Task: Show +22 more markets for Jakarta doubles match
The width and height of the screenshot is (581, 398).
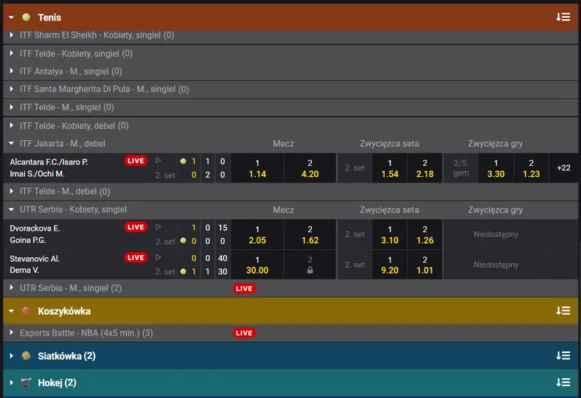Action: tap(563, 168)
